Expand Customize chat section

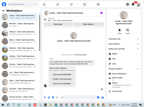pyautogui.click(x=124, y=39)
